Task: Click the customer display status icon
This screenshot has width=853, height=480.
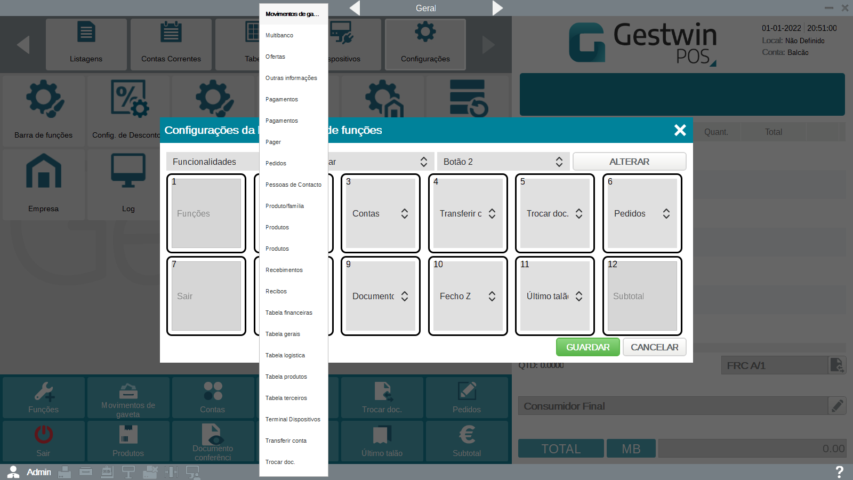Action: click(128, 472)
